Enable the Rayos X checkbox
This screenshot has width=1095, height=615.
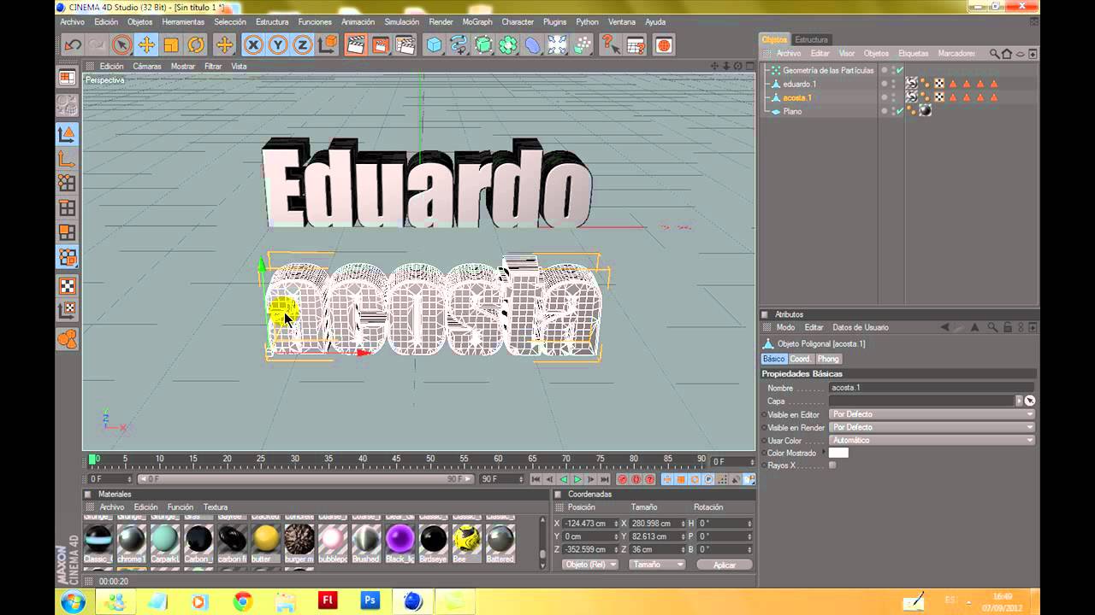point(832,466)
